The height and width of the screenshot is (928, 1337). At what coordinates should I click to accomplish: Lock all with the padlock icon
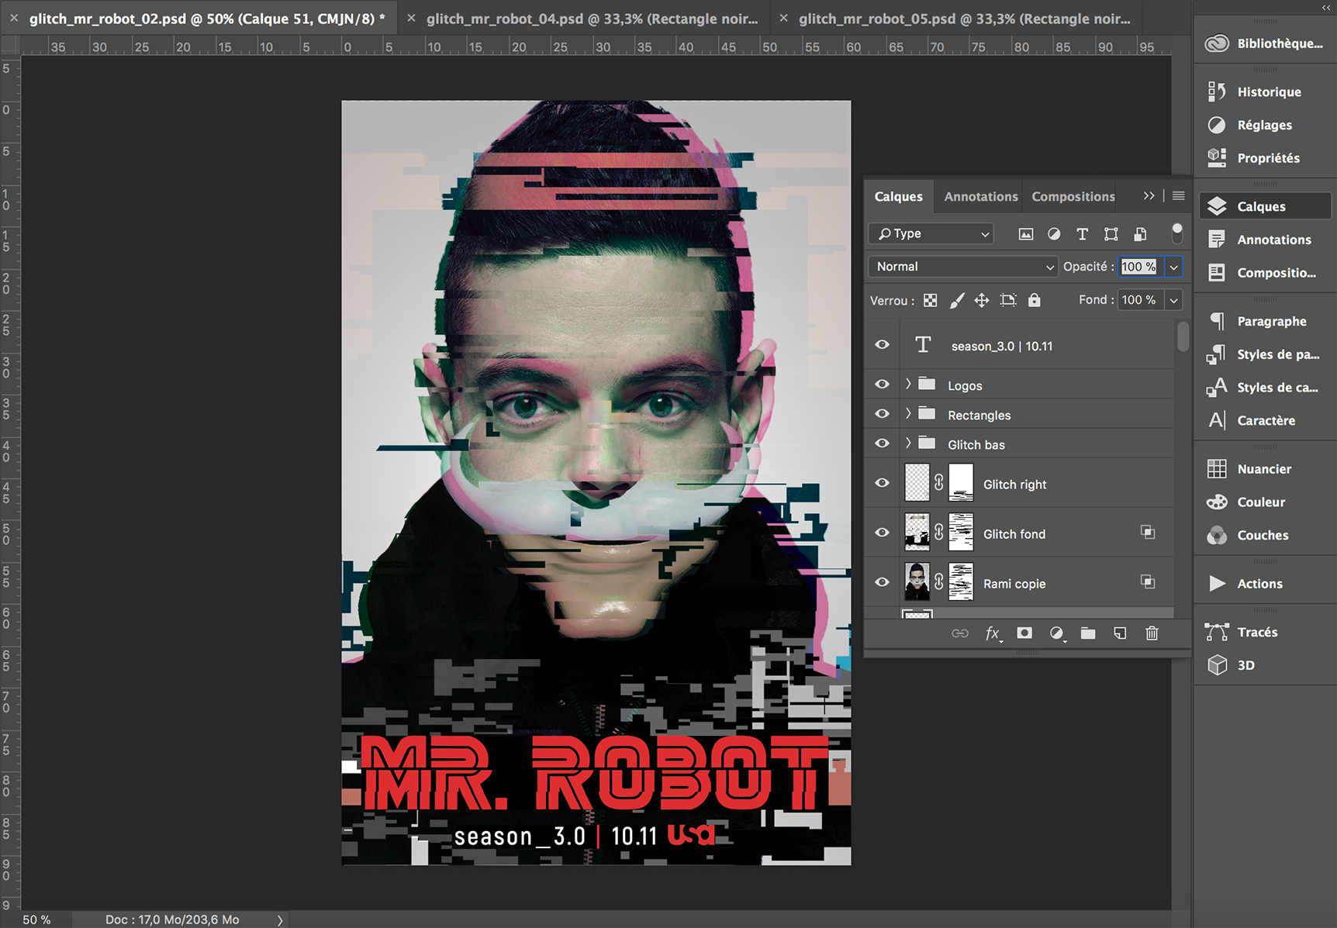[1034, 300]
